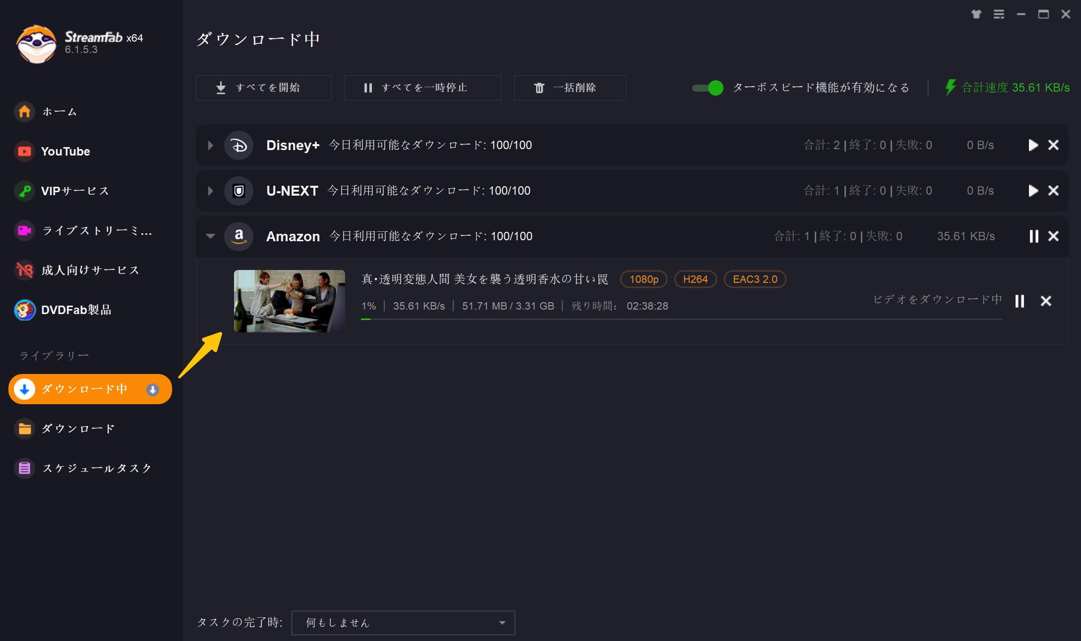Cancel the individual video download
Screen dimensions: 1081x641
(1046, 301)
